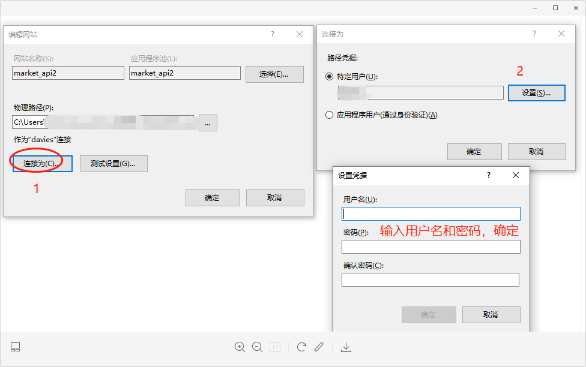Open physical path browse with ... button

click(x=207, y=123)
